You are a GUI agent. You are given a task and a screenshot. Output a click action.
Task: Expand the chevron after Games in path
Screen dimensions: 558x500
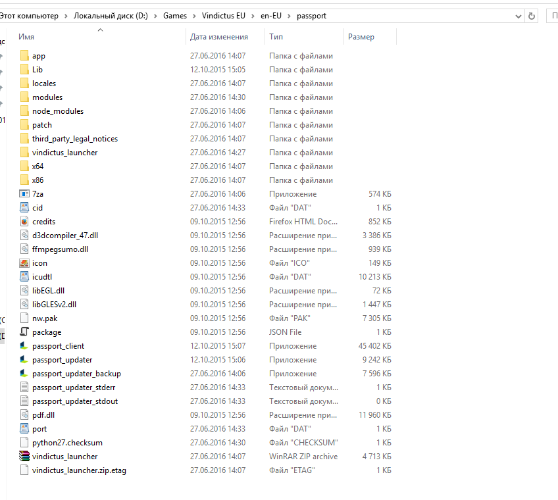(194, 16)
